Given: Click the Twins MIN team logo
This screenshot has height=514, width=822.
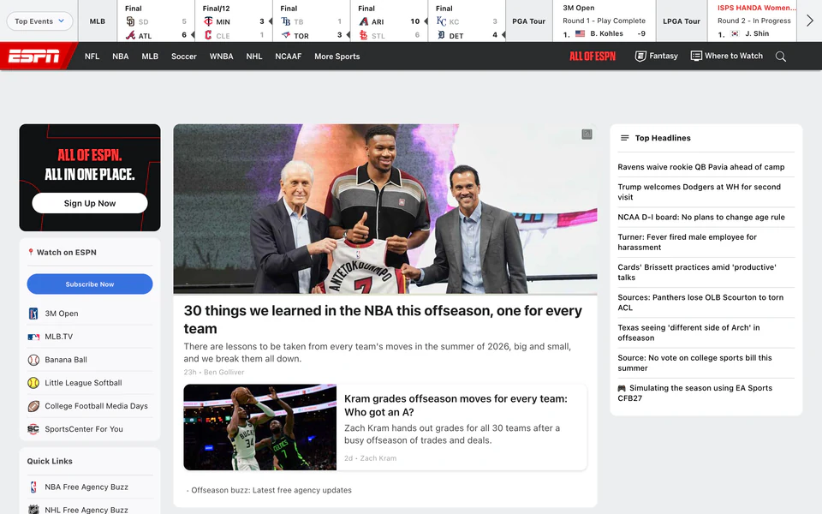Looking at the screenshot, I should [208, 21].
